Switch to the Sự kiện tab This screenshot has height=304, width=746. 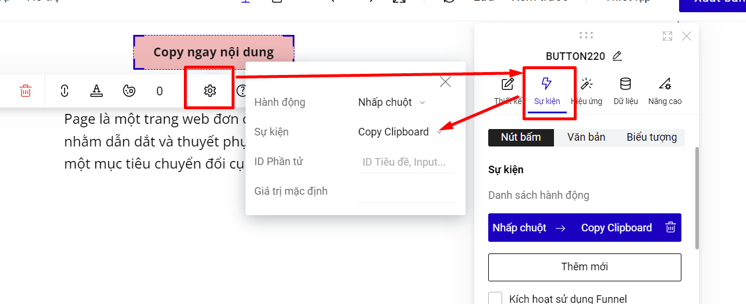point(546,91)
